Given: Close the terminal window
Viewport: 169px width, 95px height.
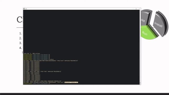Looking at the screenshot, I should [x=139, y=9].
